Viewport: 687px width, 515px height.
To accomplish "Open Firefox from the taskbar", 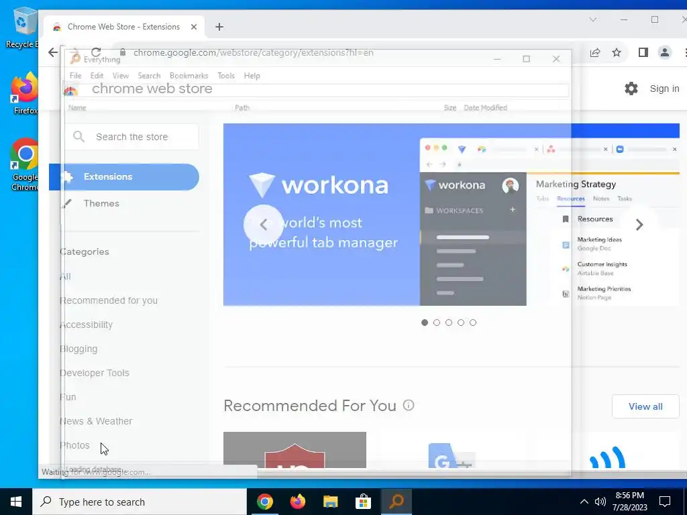I will pyautogui.click(x=297, y=502).
